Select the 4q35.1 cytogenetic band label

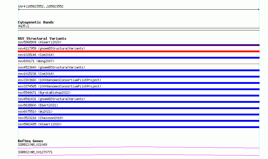click(23, 26)
